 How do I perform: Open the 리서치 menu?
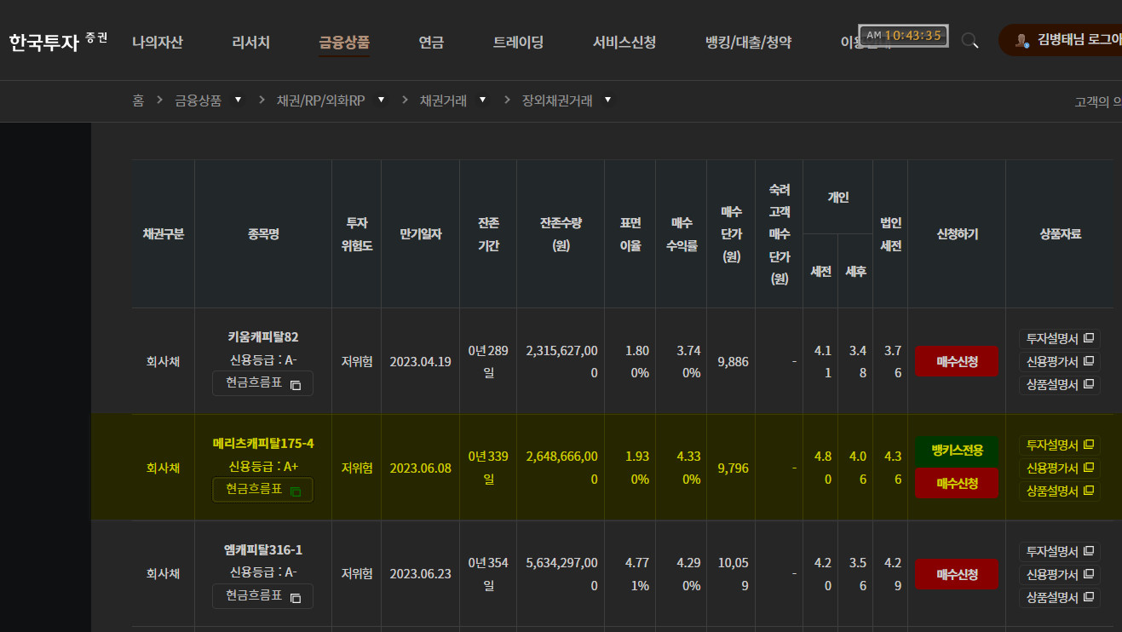250,42
